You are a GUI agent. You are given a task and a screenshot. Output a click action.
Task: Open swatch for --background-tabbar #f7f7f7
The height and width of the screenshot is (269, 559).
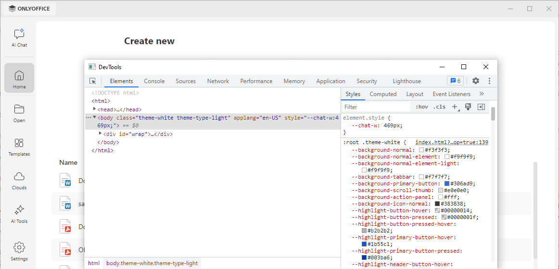[x=421, y=177]
